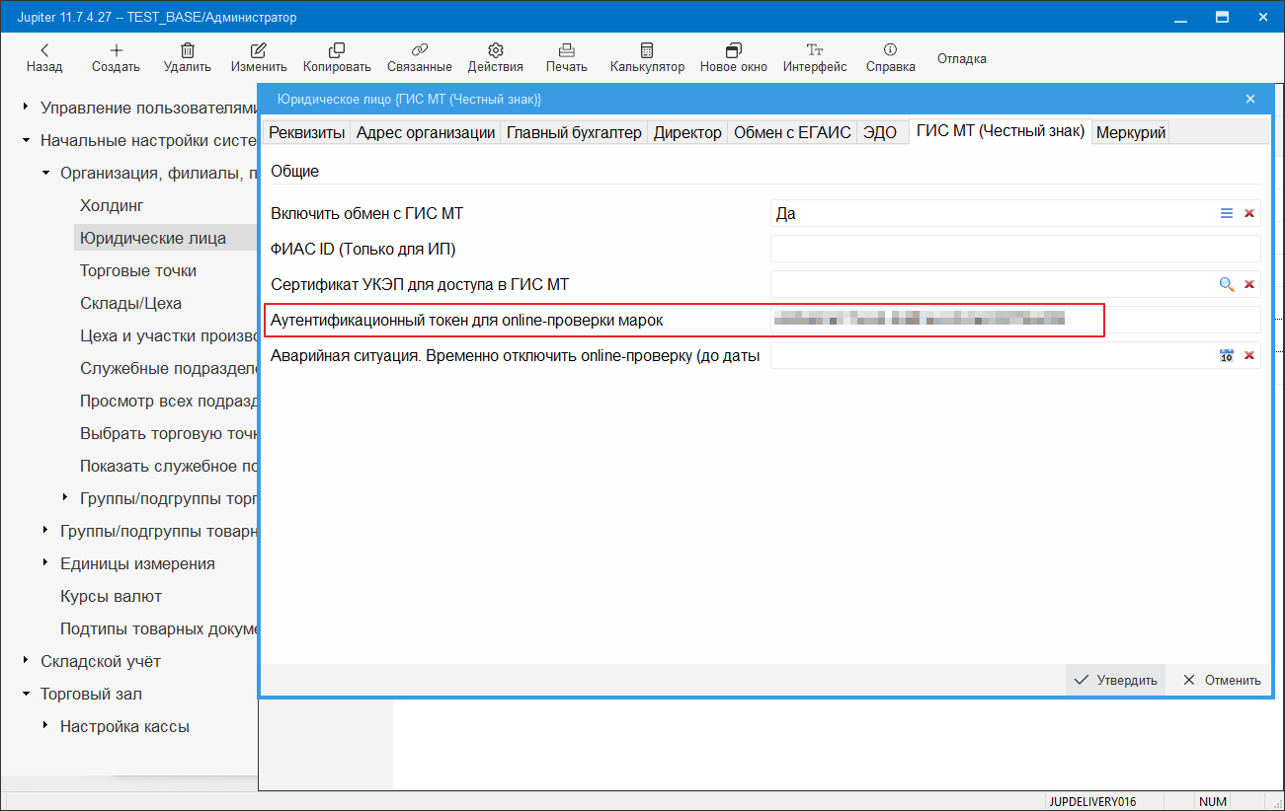Open the Отладка debug menu
The width and height of the screenshot is (1285, 811).
pyautogui.click(x=962, y=58)
